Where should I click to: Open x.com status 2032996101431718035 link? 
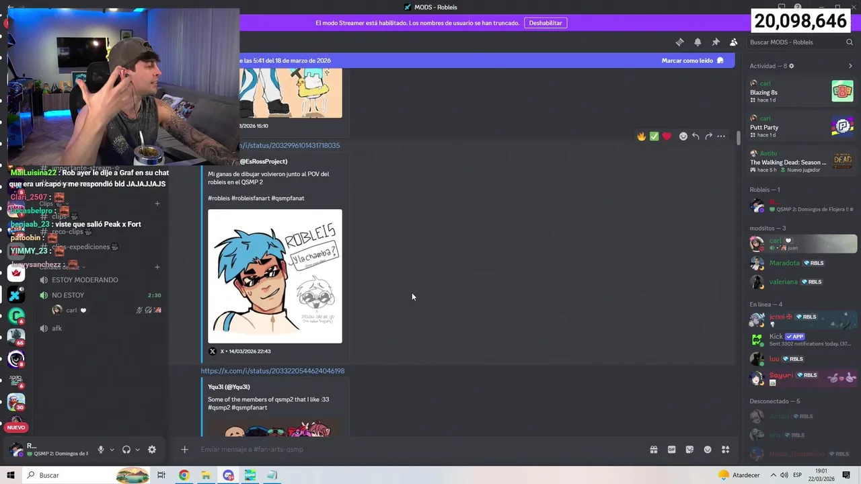point(289,145)
